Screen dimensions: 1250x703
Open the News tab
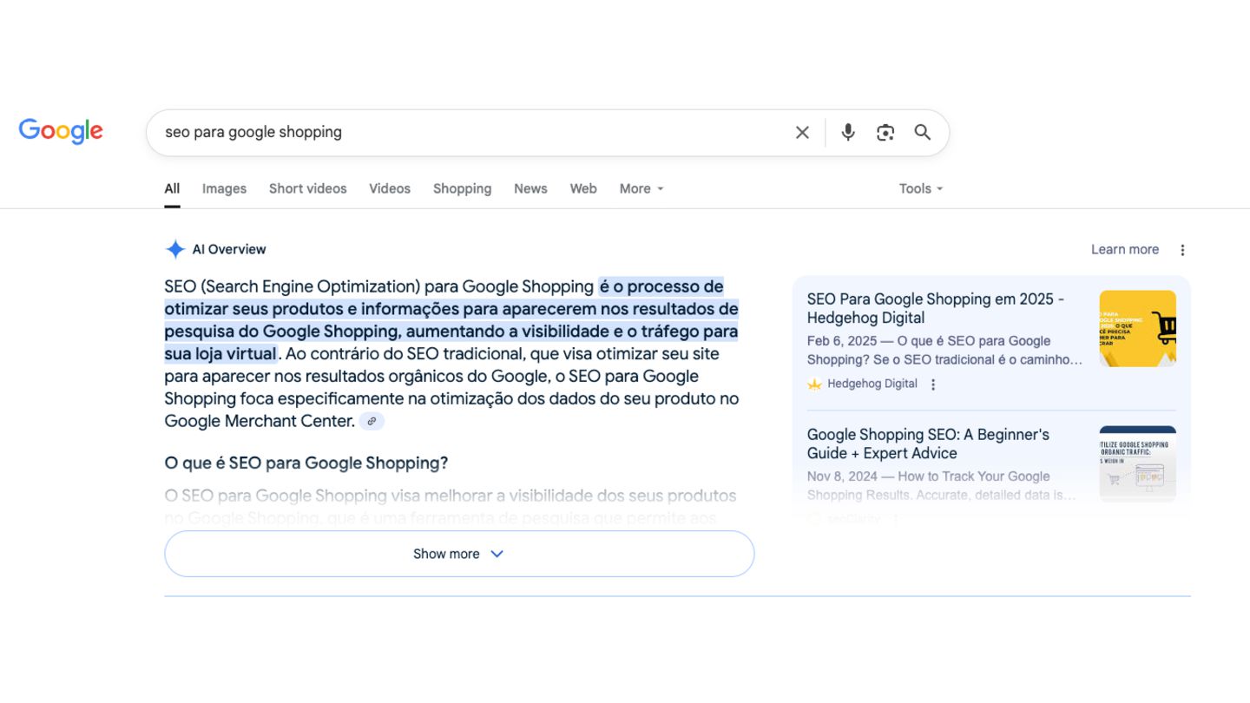tap(530, 188)
